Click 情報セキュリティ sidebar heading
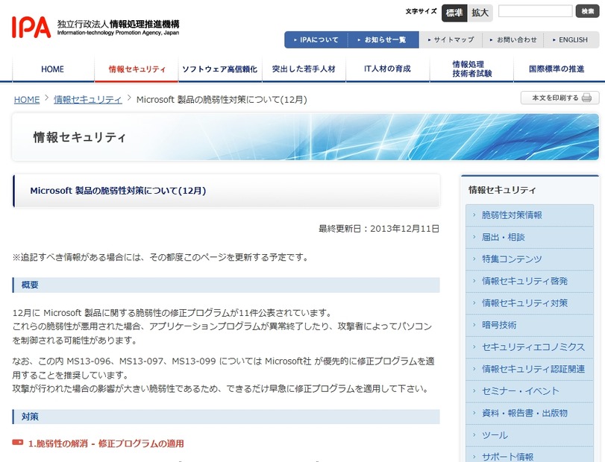This screenshot has width=605, height=462. [x=502, y=190]
